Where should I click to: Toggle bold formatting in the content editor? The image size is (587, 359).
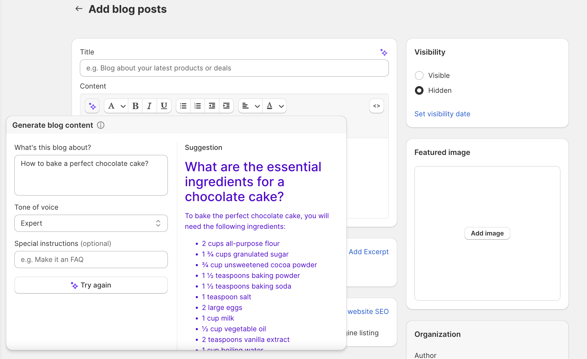[x=135, y=106]
